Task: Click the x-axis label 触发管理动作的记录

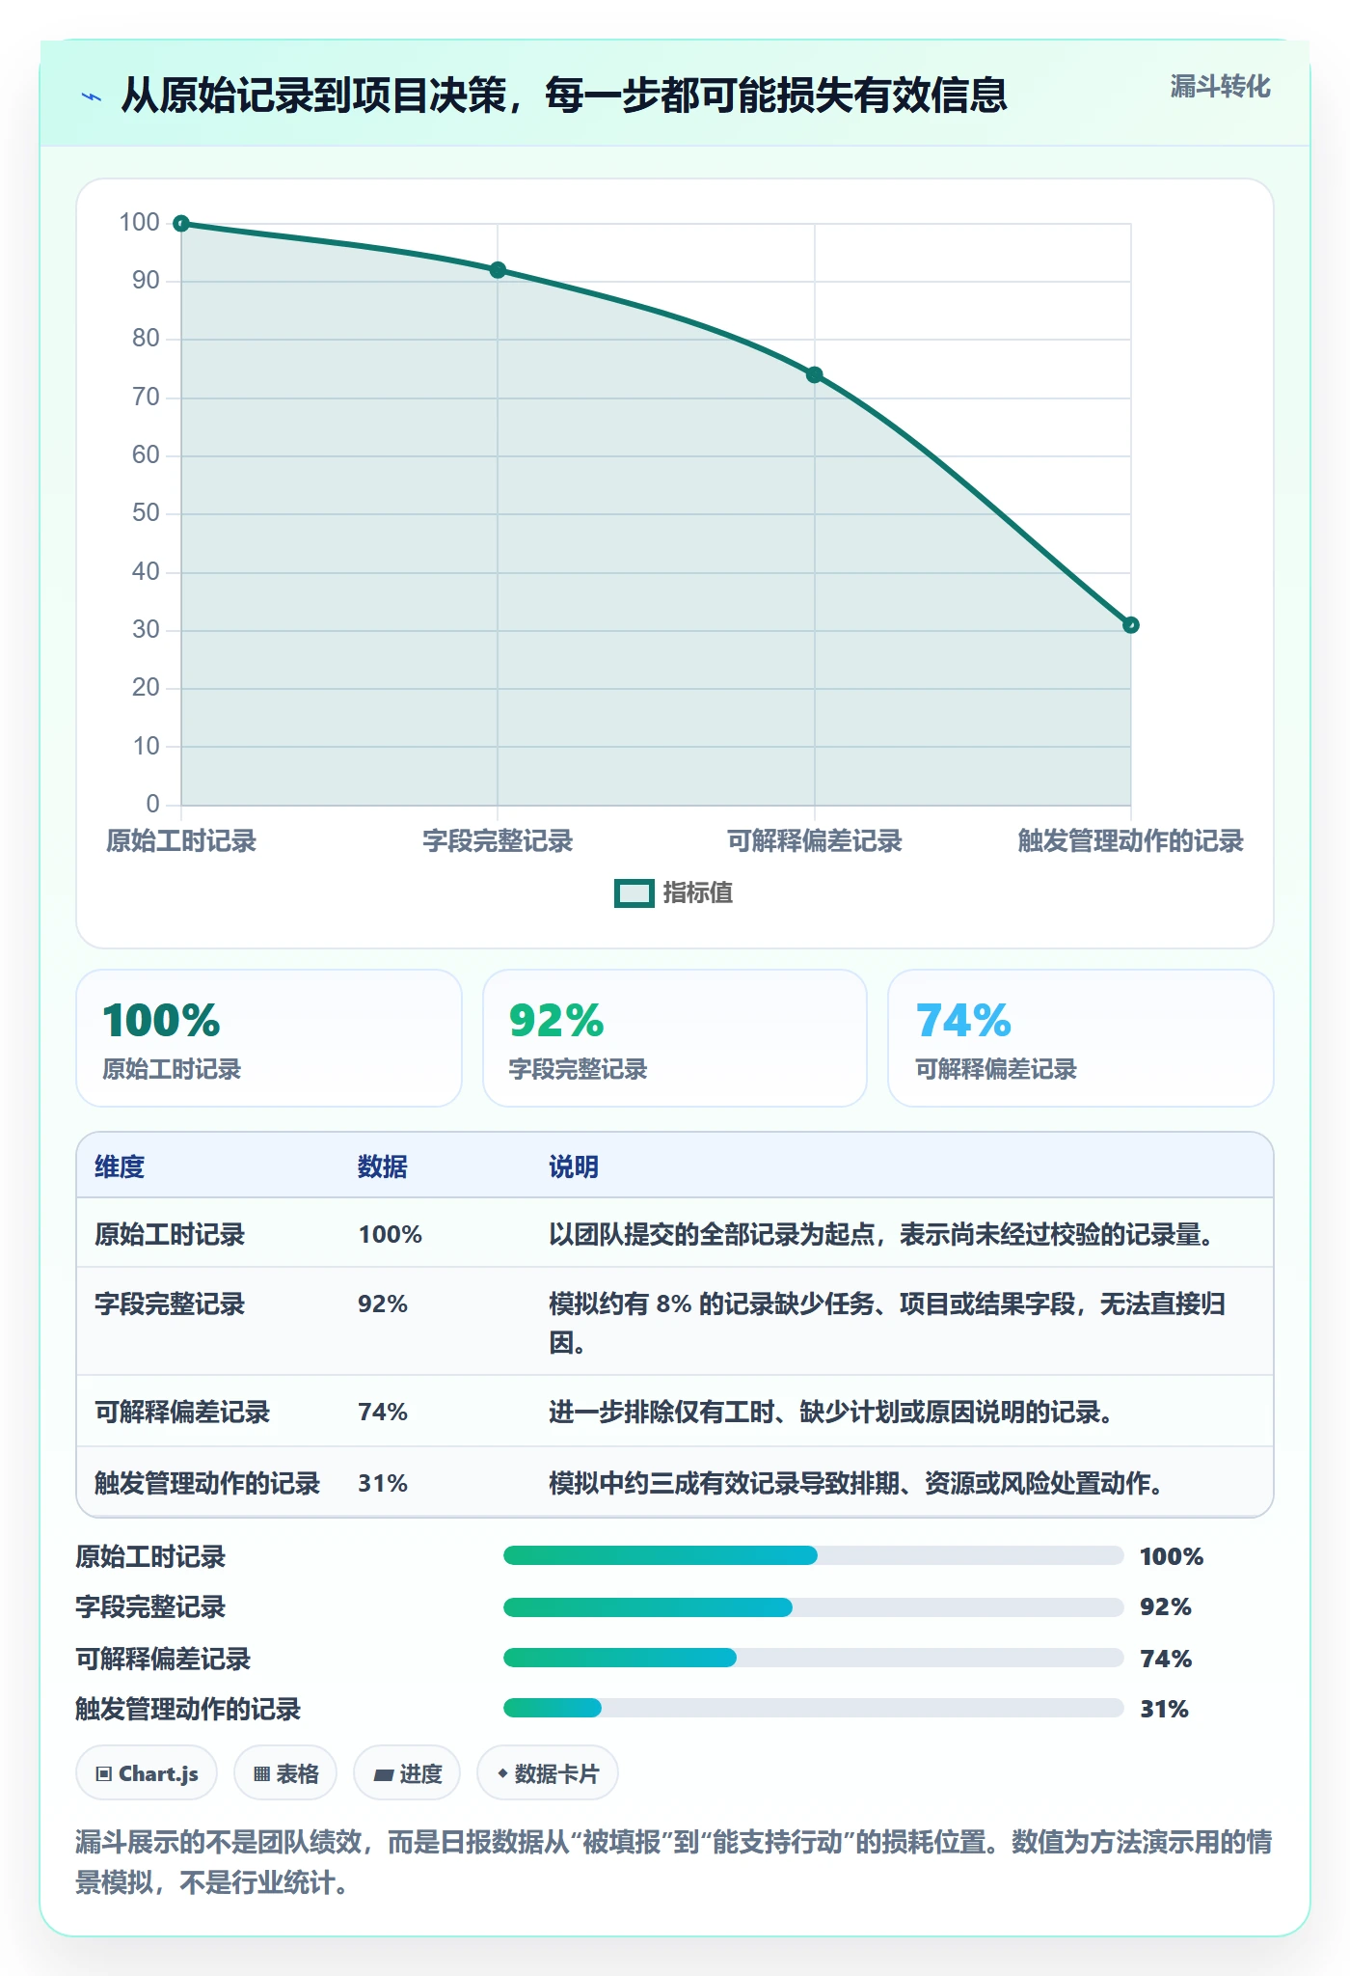Action: [1131, 841]
